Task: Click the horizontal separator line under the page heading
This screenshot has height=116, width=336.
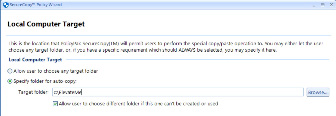Action: (x=168, y=35)
